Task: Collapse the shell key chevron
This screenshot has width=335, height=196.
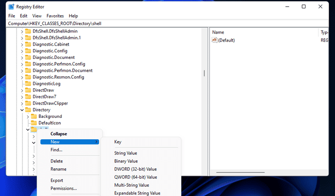Action: click(28, 129)
